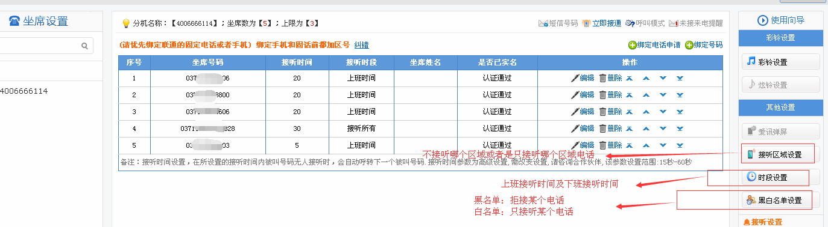Click the 序号 column header
Screen dimensions: 828x227
click(x=134, y=62)
